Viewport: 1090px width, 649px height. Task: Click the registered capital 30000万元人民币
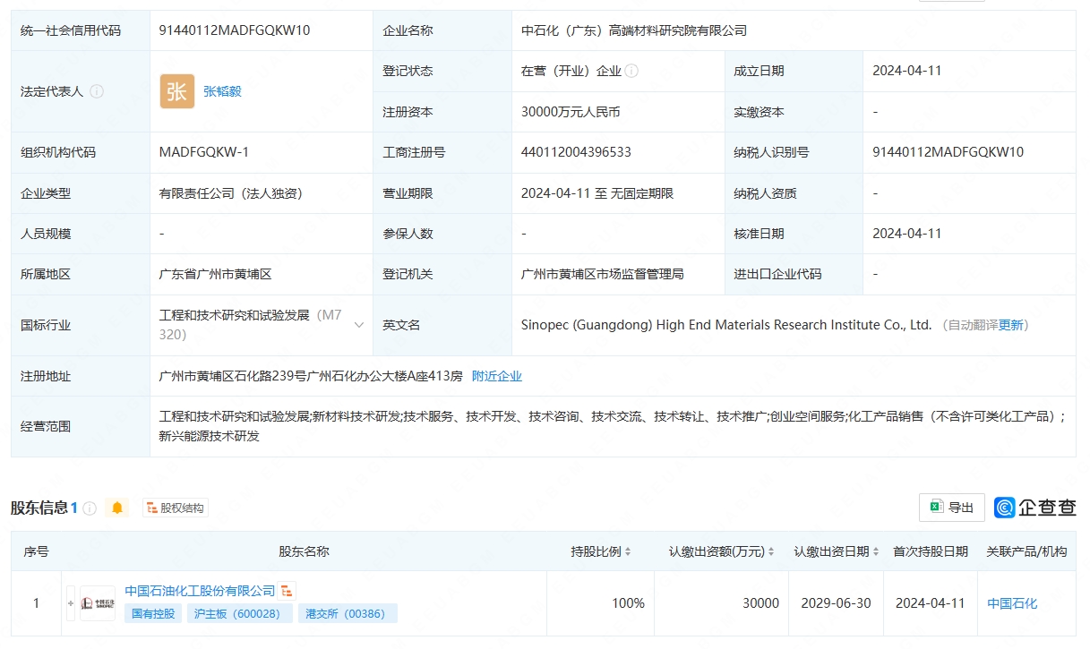coord(571,112)
